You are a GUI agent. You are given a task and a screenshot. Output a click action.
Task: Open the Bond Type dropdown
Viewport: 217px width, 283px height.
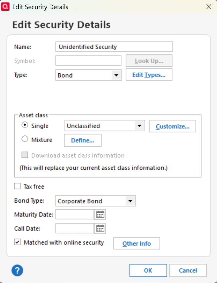point(130,201)
